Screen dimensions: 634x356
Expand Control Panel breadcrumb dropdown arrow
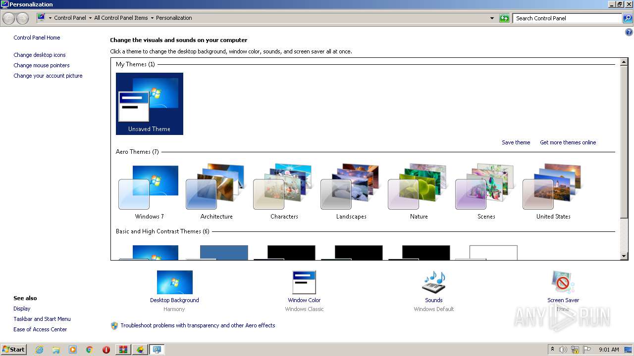[x=90, y=18]
